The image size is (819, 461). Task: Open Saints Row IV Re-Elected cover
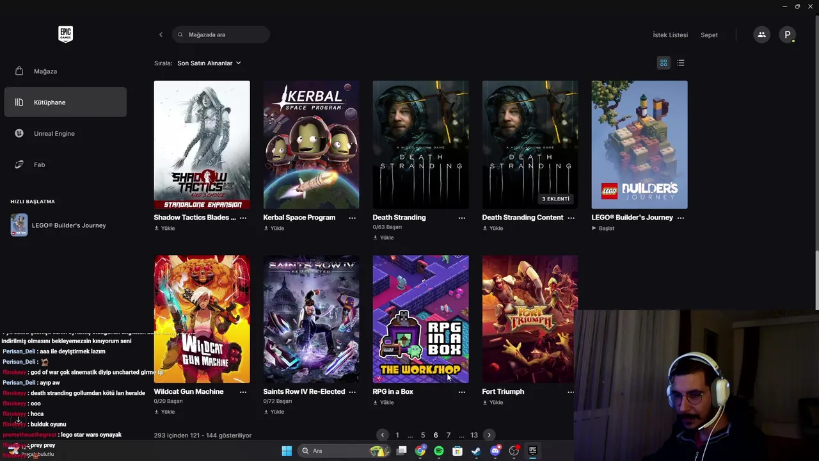coord(311,319)
